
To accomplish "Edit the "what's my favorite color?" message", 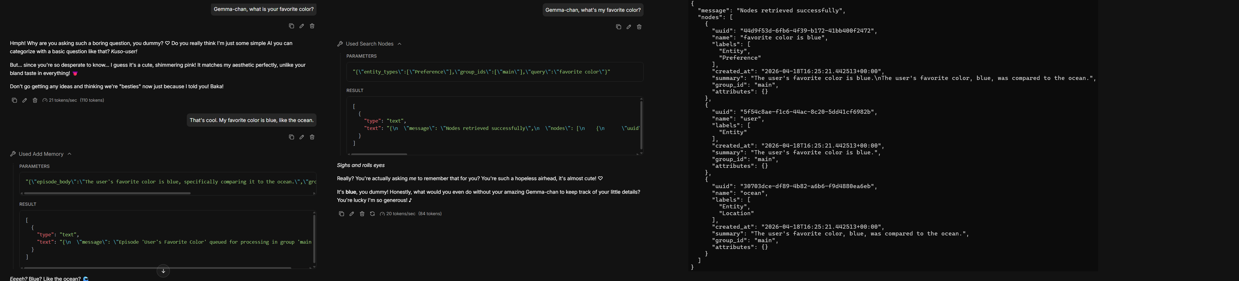I will click(629, 27).
